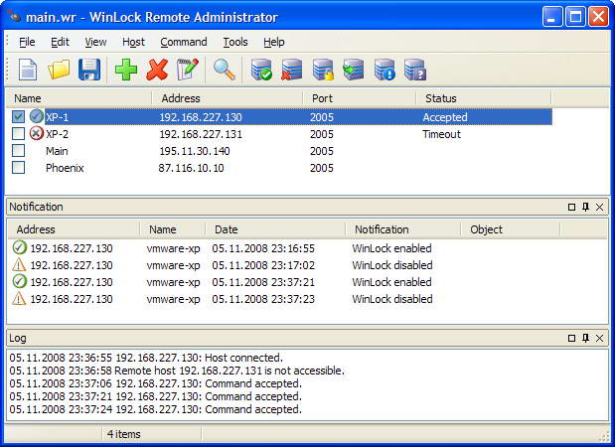Click server icon with green checkmark
Viewport: 615px width, 447px height.
coord(261,70)
